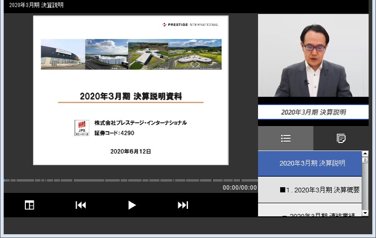Click the video caption 2020年3月期 決算説明
This screenshot has width=376, height=238.
(x=313, y=112)
